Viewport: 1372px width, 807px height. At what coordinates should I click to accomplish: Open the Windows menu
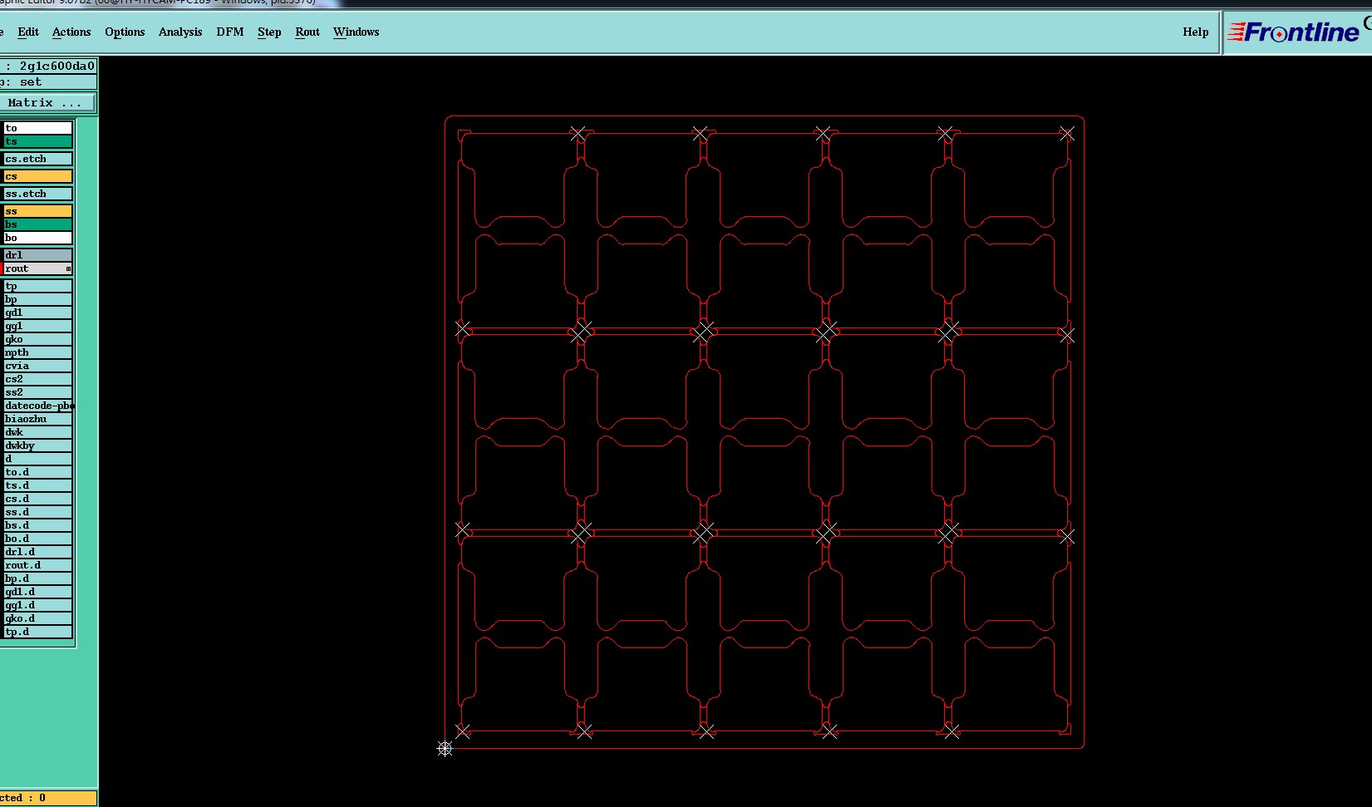[x=357, y=32]
